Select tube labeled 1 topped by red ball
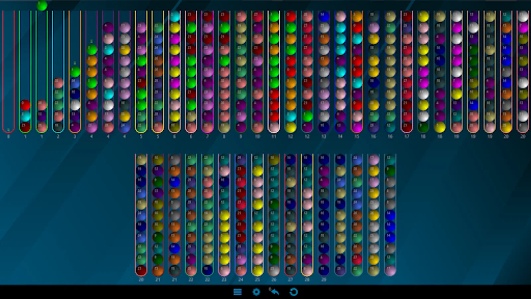This screenshot has height=299, width=531. pos(25,72)
